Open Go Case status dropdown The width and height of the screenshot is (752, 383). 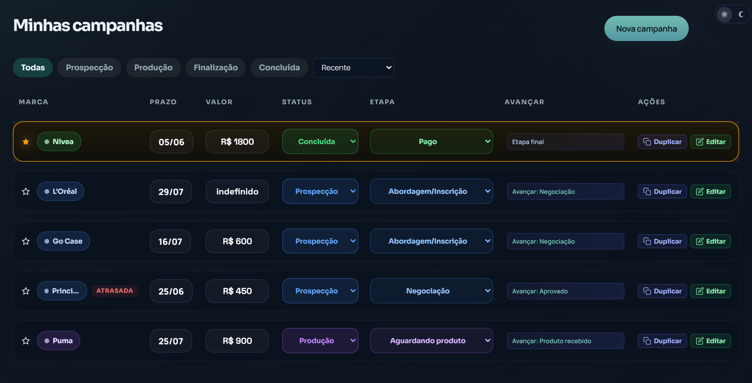click(320, 241)
